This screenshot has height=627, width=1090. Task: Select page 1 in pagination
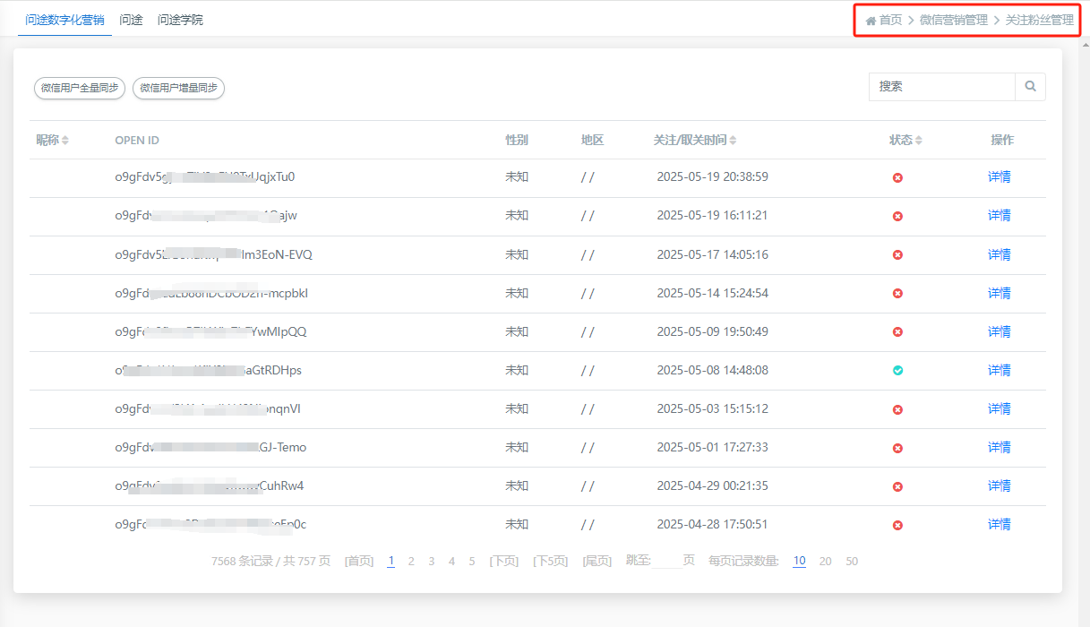[391, 562]
